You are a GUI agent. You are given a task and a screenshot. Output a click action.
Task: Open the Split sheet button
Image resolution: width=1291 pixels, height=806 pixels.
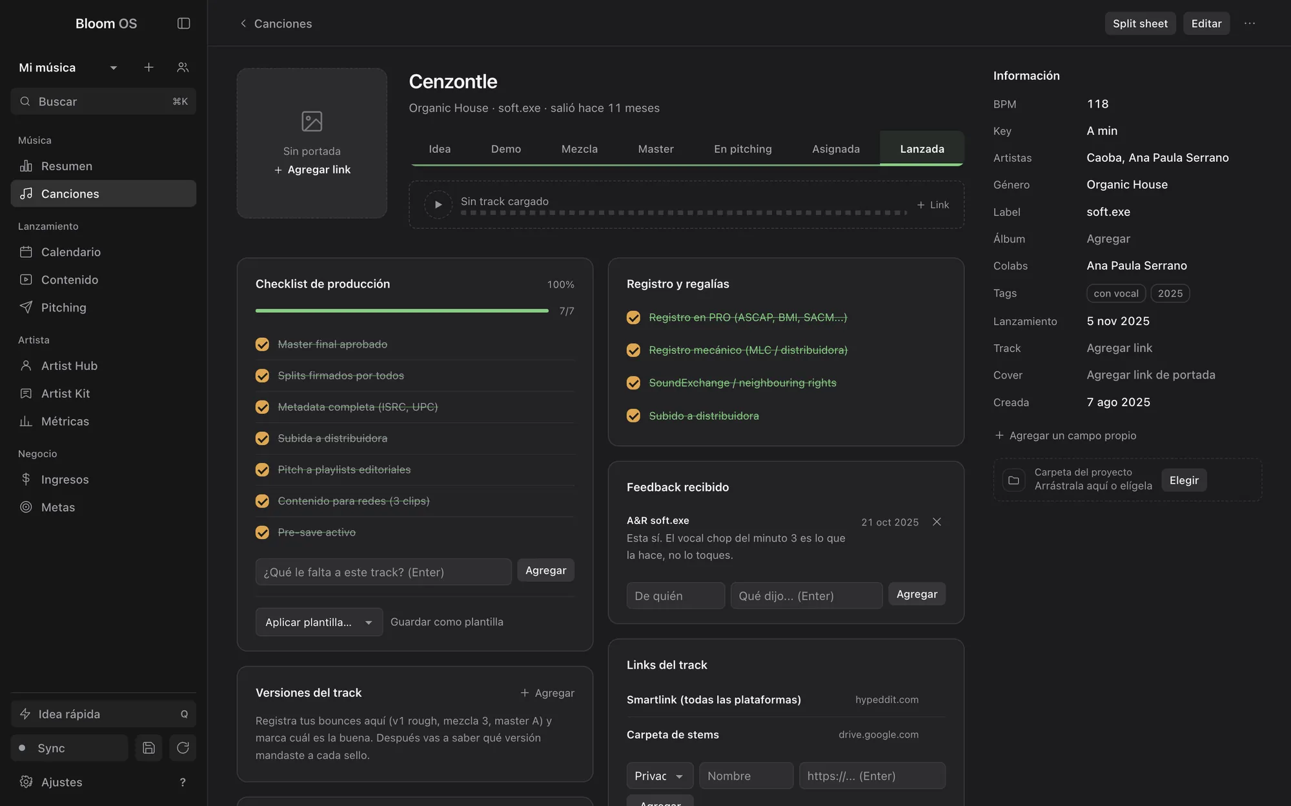click(1140, 23)
